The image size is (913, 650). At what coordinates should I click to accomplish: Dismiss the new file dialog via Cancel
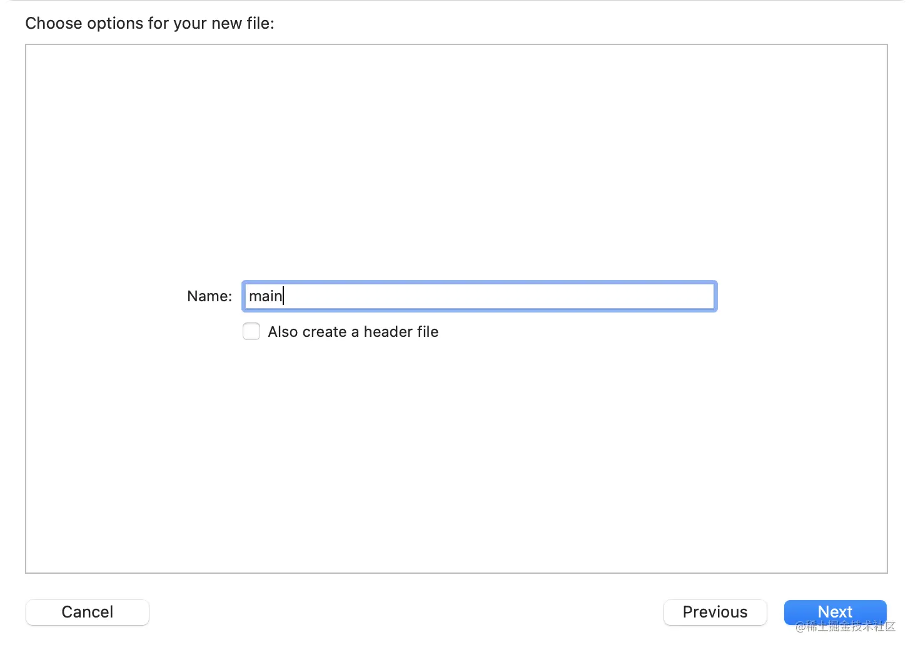click(x=88, y=612)
